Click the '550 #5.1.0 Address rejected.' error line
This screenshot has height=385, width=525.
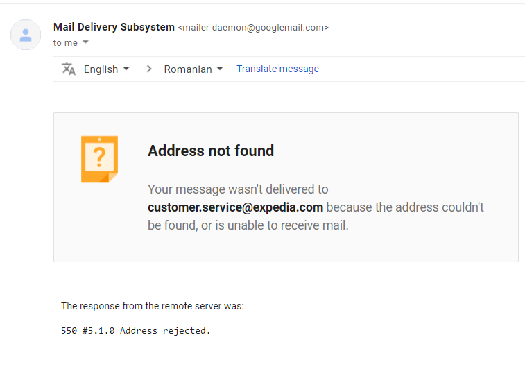[136, 330]
